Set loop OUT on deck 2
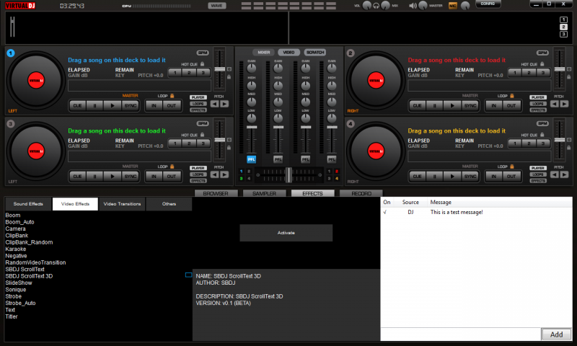Viewport: 577px width, 346px height. (511, 105)
